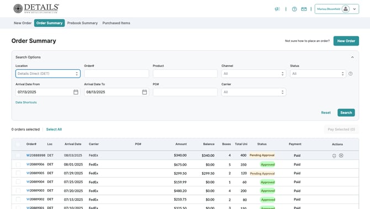Open the Arrival Date From calendar icon
Viewport: 370px width, 209px height.
tap(76, 92)
